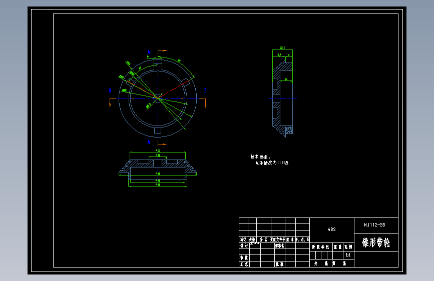Click the 设计 row label in title block
This screenshot has height=281, width=434.
point(244,245)
